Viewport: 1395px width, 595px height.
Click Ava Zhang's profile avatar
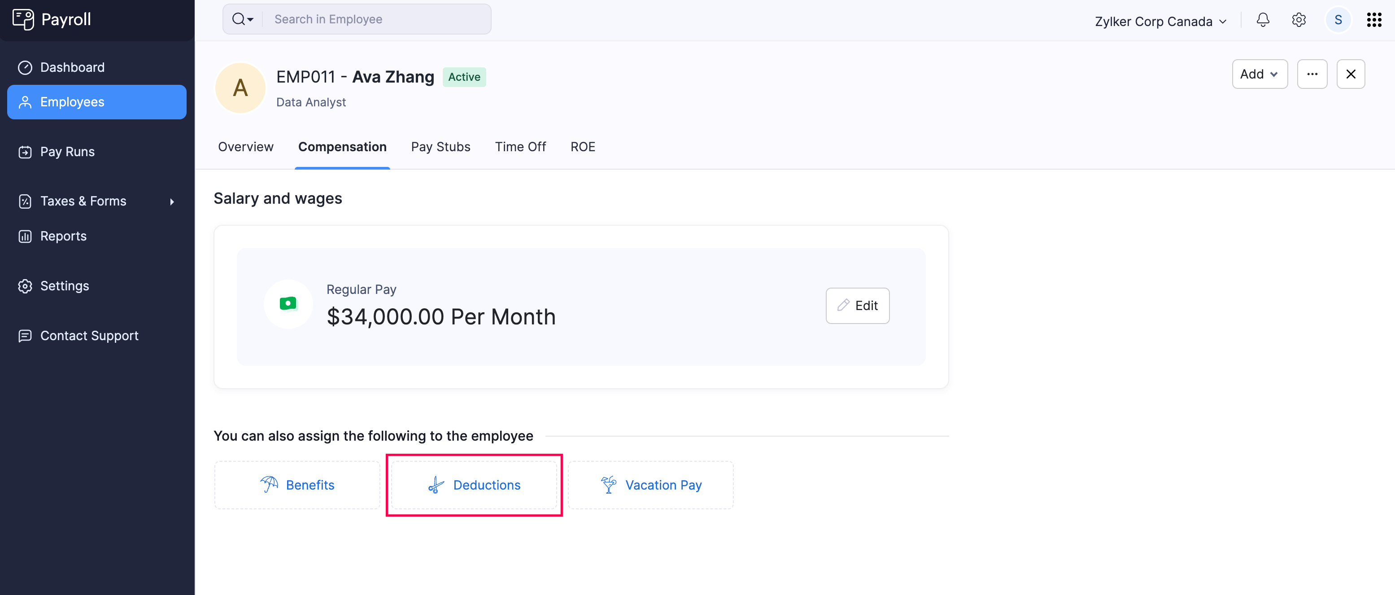tap(240, 88)
